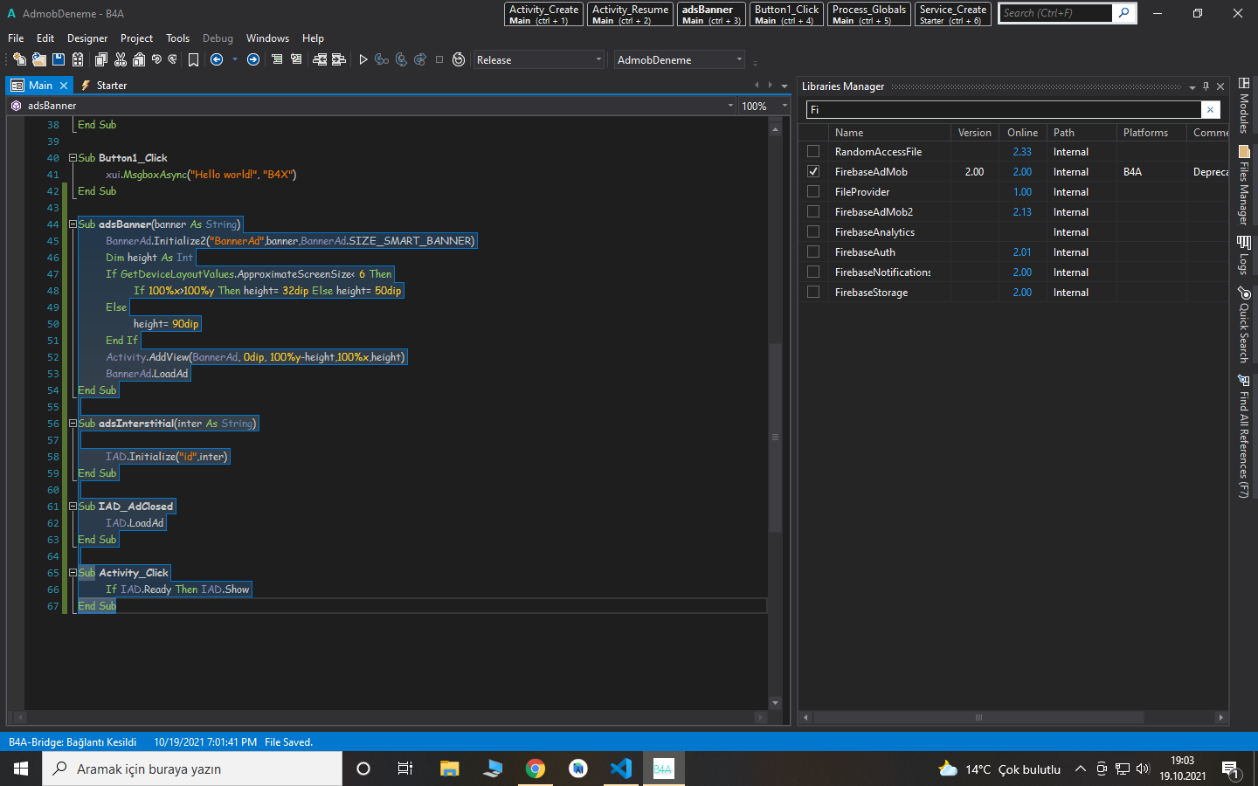Click the Restart circular arrow icon
Viewport: 1258px width, 786px height.
459,59
